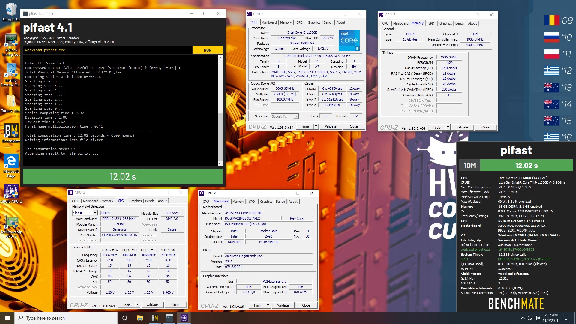
Task: Click the 1935.3 MHz DRAM Frequency value
Action: point(449,57)
